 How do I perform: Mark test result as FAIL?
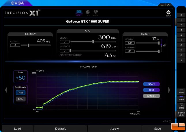tap(20, 99)
